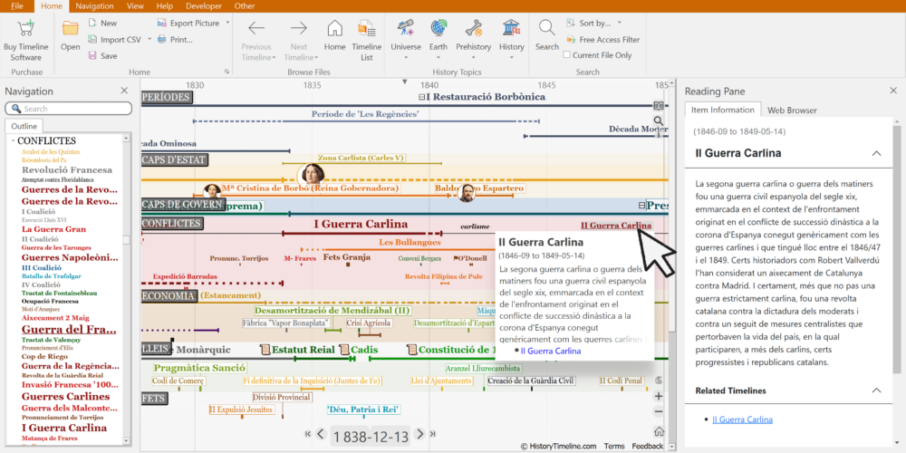
Task: Click the Search magnifier in the ribbon
Action: point(546,28)
